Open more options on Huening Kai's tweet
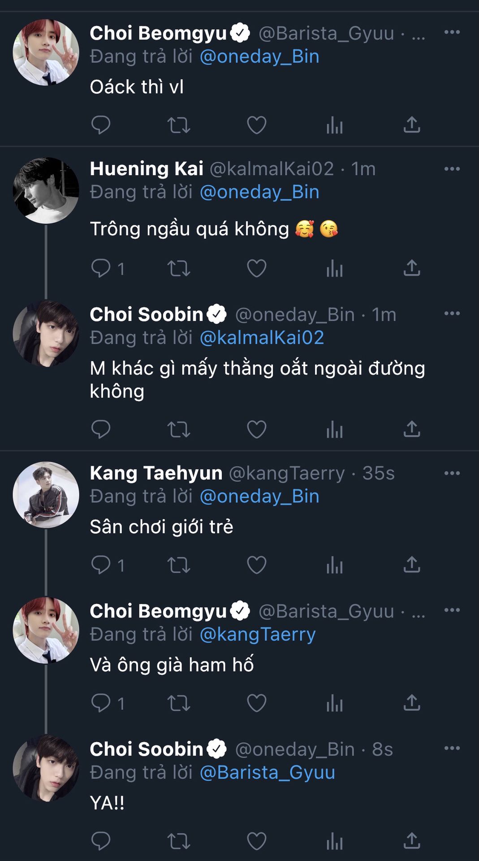Screen dimensions: 479x861 point(452,169)
